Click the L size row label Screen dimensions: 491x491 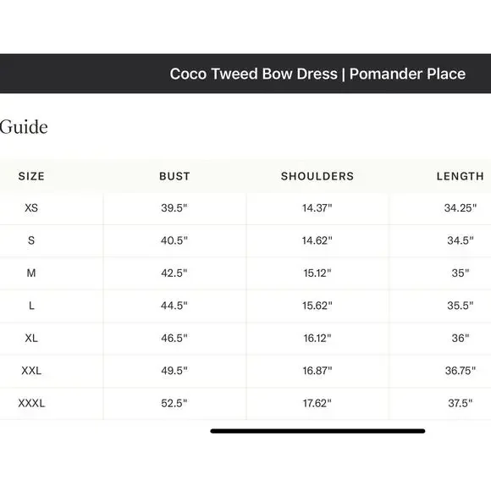coord(31,306)
